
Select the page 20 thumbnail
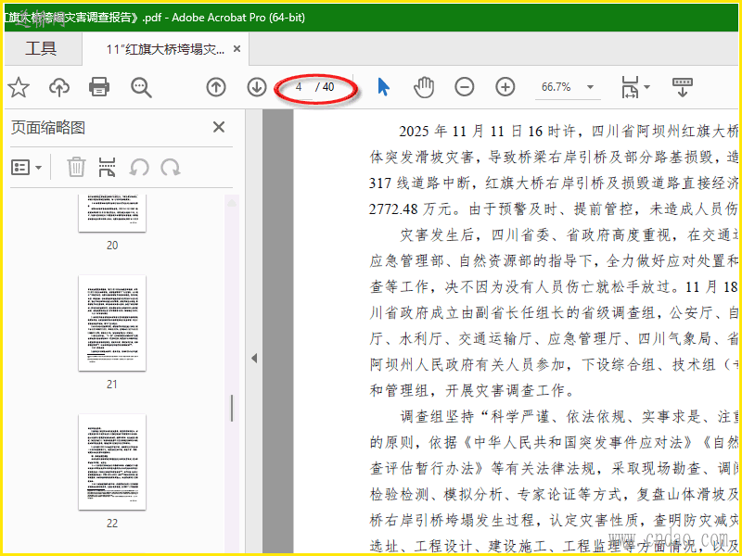click(x=112, y=213)
